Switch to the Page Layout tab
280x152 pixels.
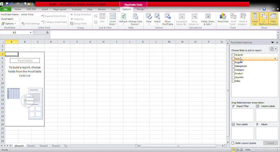[x=60, y=9]
